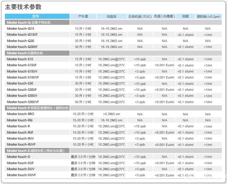Select the 颗粒物 (>0.2μm) column header

(209, 17)
